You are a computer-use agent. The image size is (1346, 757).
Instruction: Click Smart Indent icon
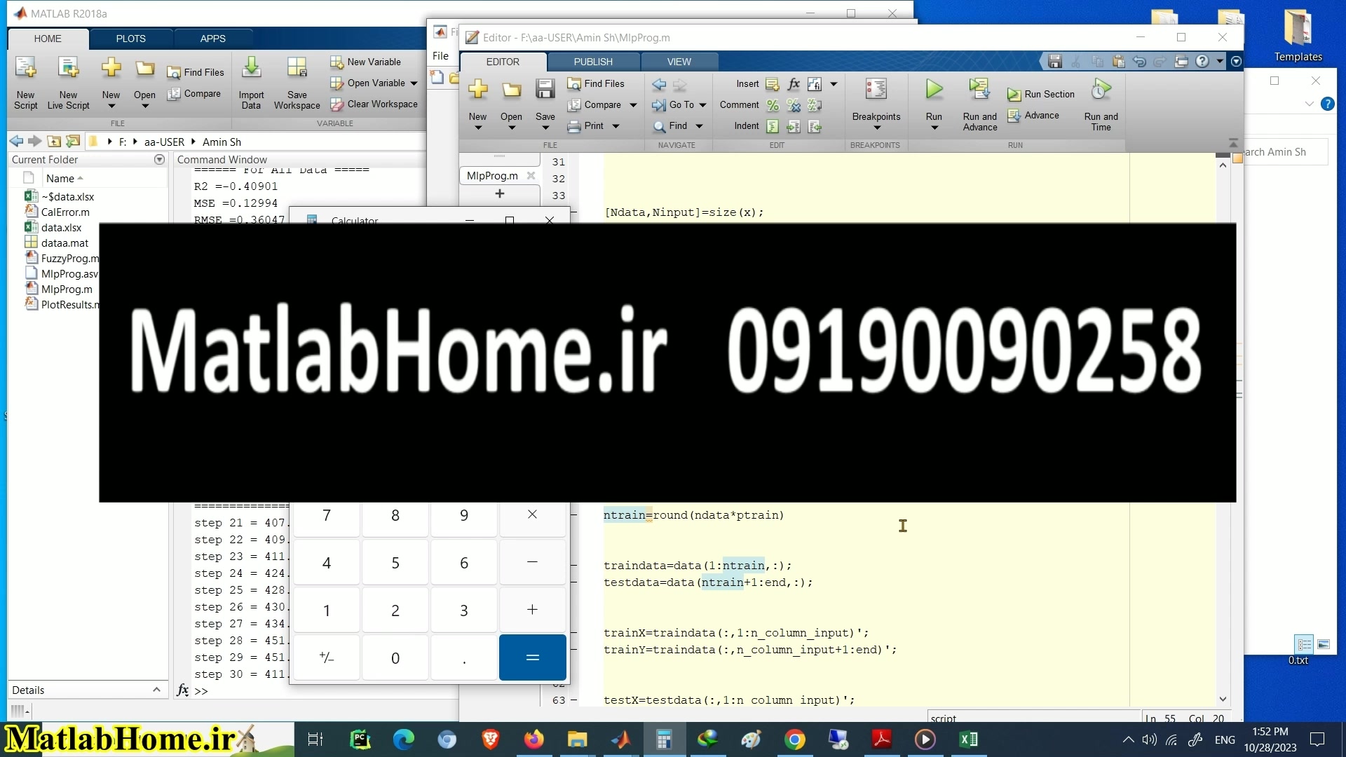773,126
